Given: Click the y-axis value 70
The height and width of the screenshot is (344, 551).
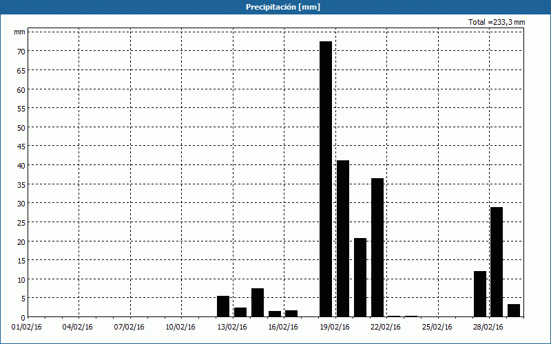Looking at the screenshot, I should coord(21,52).
